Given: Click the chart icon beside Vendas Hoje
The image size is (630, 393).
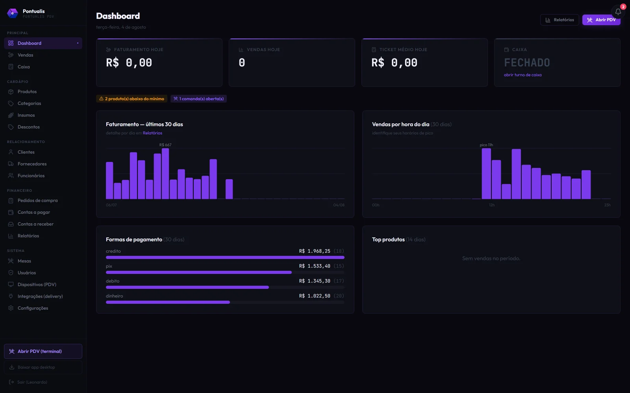Looking at the screenshot, I should coord(241,50).
